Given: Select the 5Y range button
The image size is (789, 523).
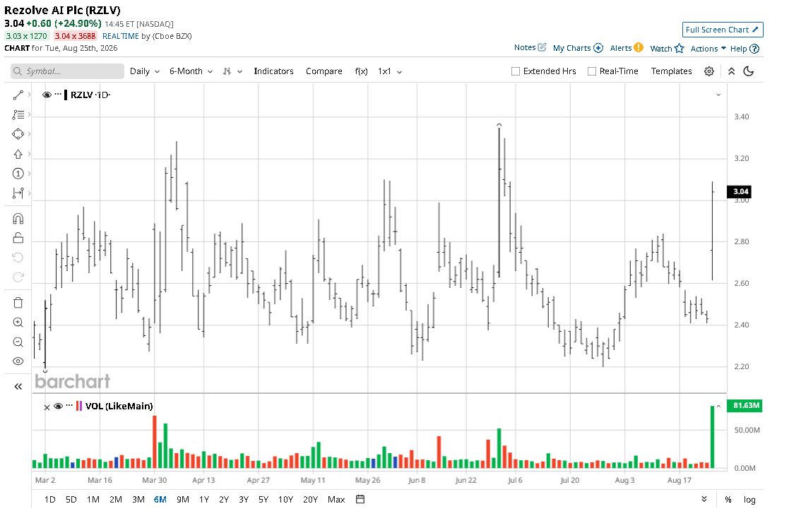Looking at the screenshot, I should click(263, 500).
